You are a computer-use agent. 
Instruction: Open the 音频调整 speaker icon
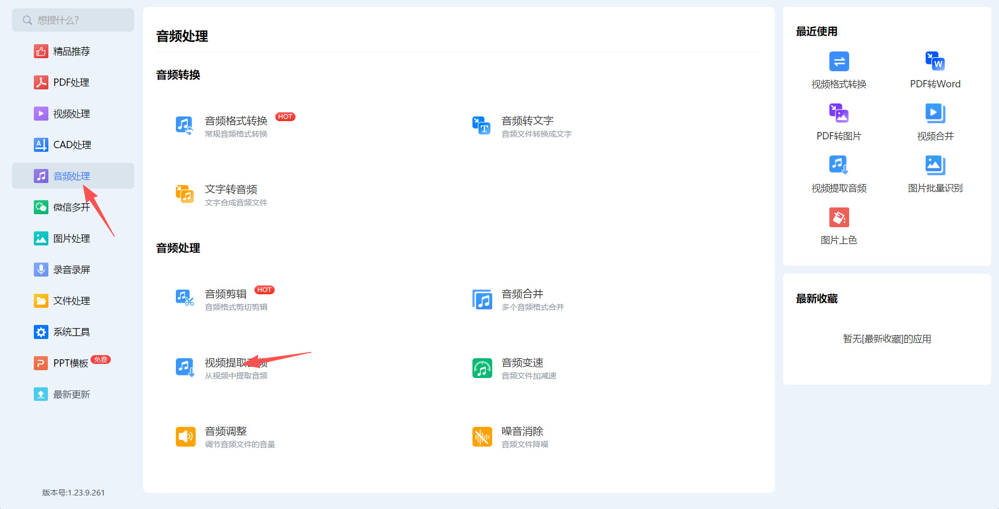click(x=185, y=437)
